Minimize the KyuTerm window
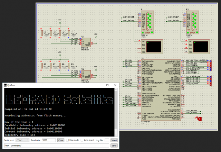 [x=100, y=85]
